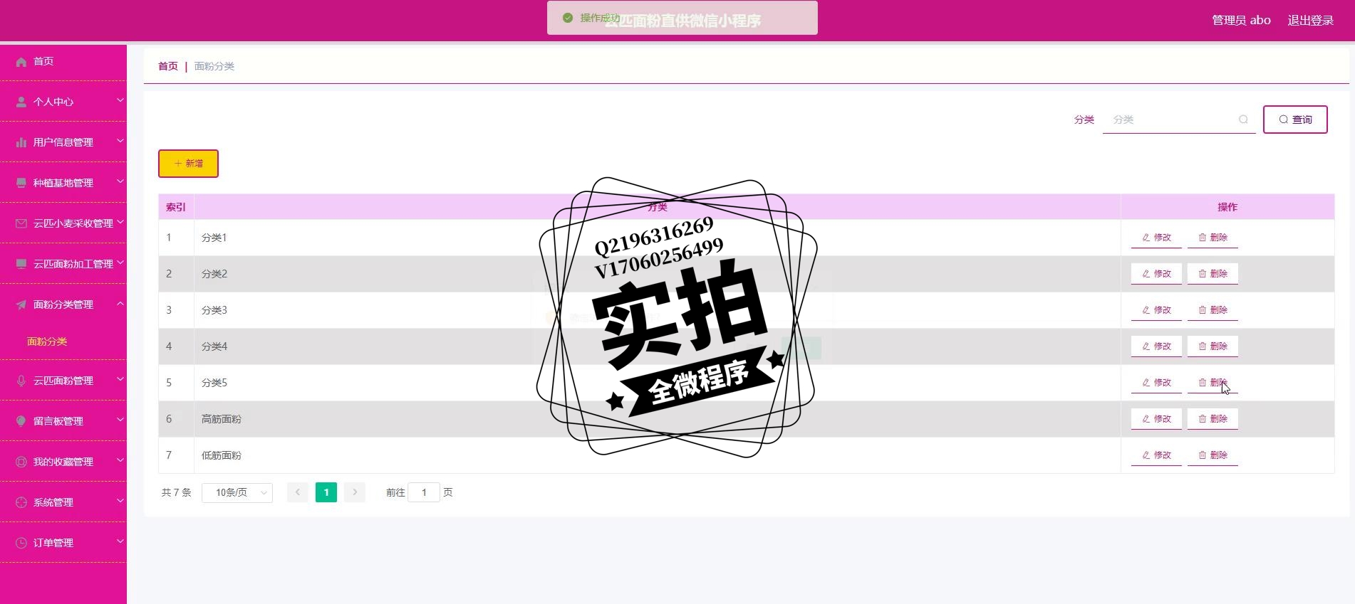Image resolution: width=1355 pixels, height=604 pixels.
Task: Click the paper plane icon for 面粉分类管理
Action: [x=21, y=305]
